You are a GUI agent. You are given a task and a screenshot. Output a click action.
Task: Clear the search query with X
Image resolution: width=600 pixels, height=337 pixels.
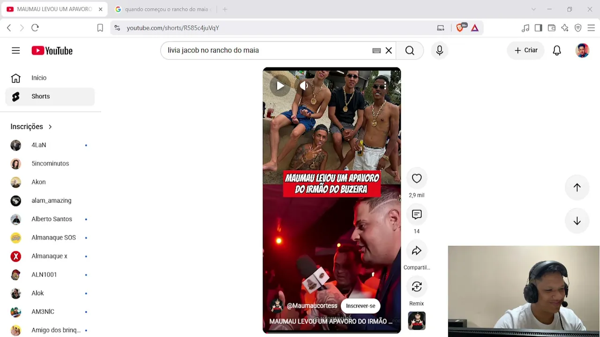[389, 51]
